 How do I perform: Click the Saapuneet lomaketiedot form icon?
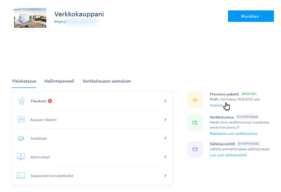coord(21,175)
